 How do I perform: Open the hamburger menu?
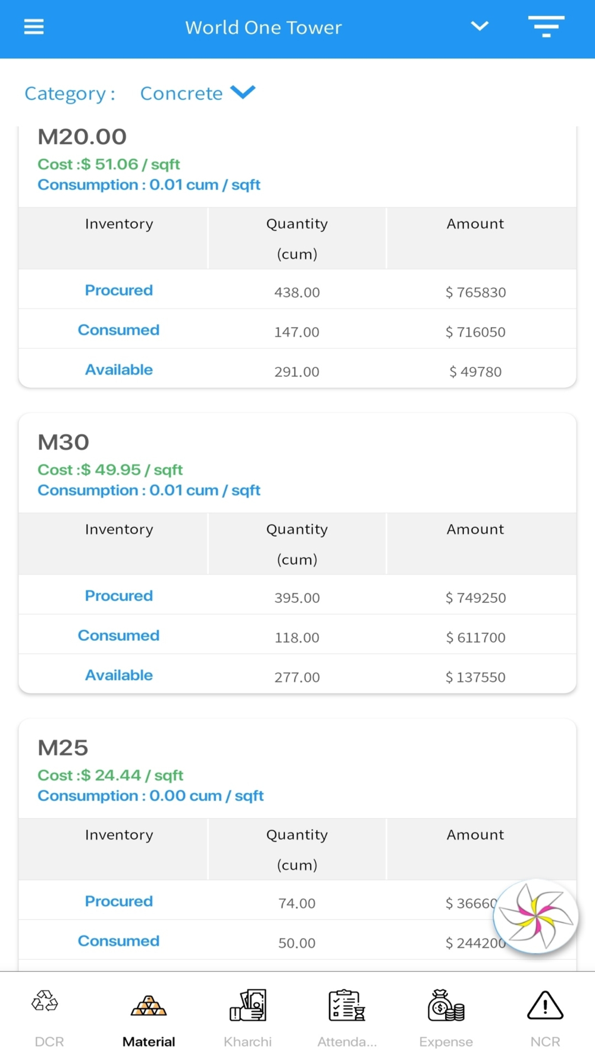[34, 27]
